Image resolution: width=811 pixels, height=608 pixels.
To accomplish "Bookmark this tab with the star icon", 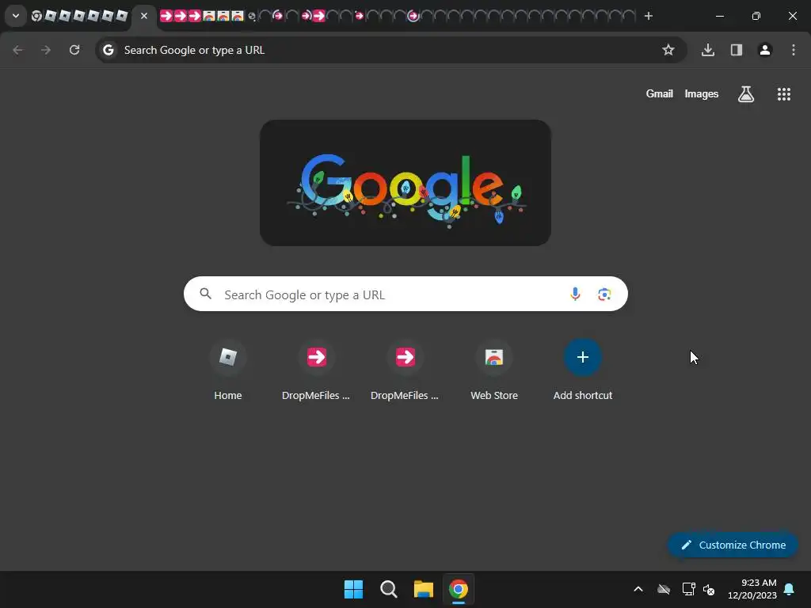I will pyautogui.click(x=668, y=50).
